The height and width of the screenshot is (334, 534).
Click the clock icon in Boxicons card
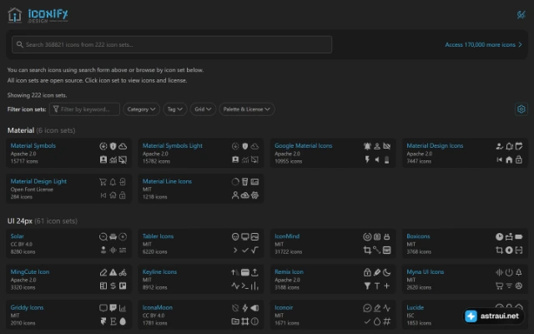[x=499, y=237]
